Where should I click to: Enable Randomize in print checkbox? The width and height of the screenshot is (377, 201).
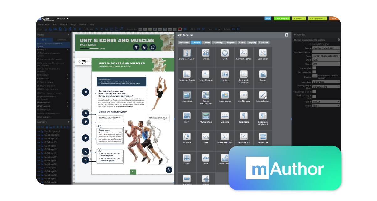pos(314,92)
